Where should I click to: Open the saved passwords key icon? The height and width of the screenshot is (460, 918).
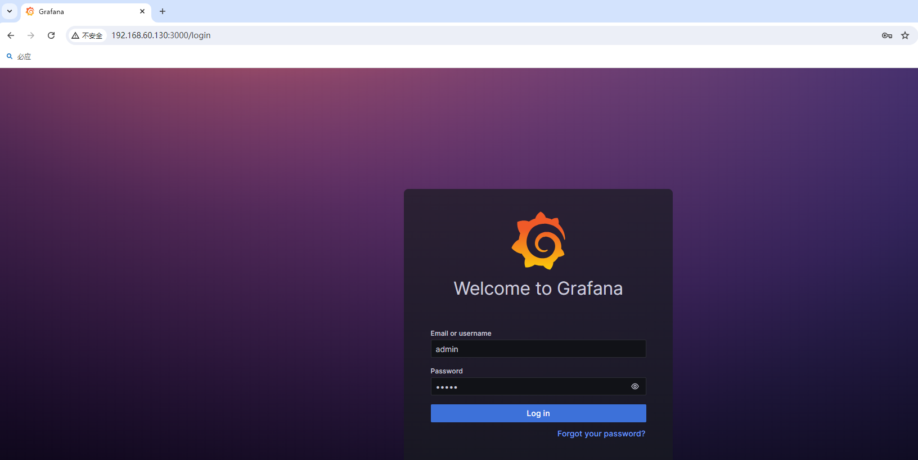click(x=887, y=35)
